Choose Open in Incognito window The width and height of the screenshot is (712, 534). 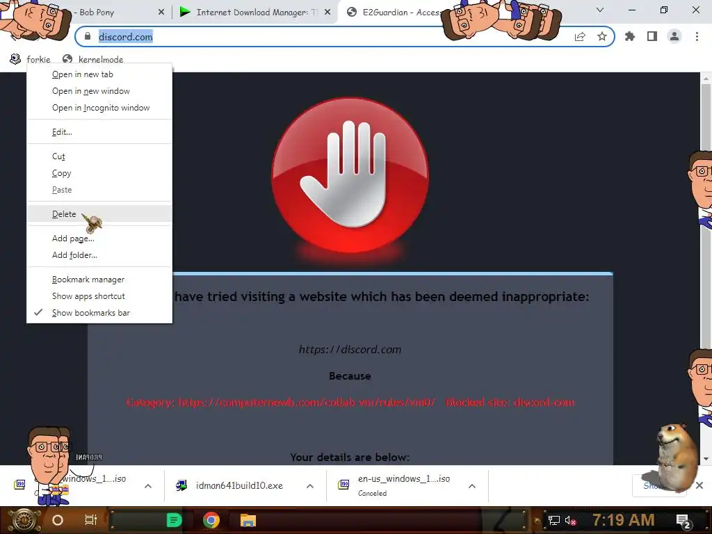pyautogui.click(x=99, y=108)
